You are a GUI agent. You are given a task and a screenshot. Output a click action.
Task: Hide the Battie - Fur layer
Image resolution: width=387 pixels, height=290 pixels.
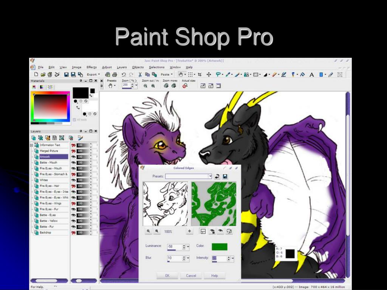[73, 227]
